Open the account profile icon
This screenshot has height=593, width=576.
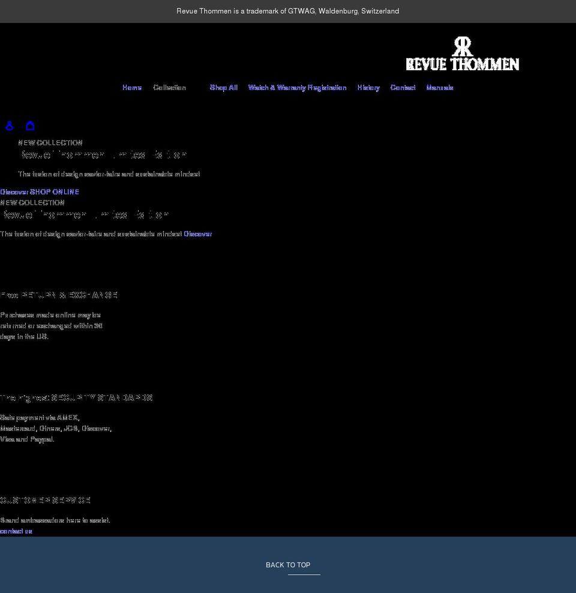coord(10,126)
